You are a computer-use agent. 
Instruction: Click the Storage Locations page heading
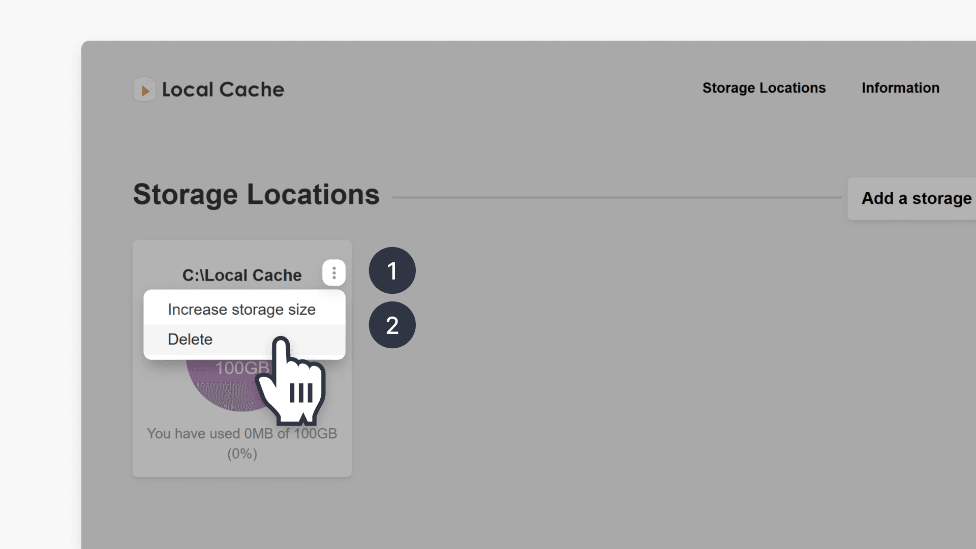pyautogui.click(x=256, y=194)
